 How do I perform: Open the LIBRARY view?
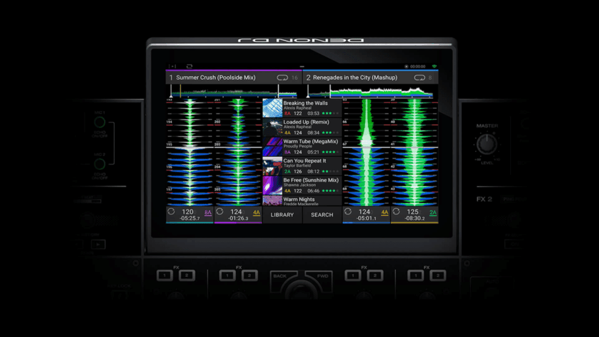[282, 215]
